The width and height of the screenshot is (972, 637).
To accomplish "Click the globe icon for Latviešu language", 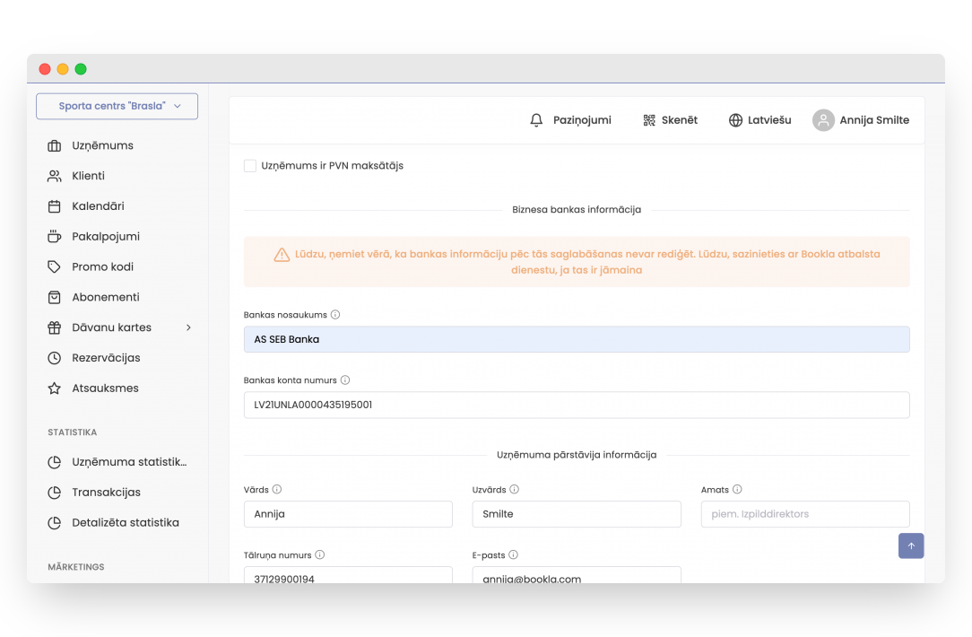I will 735,120.
